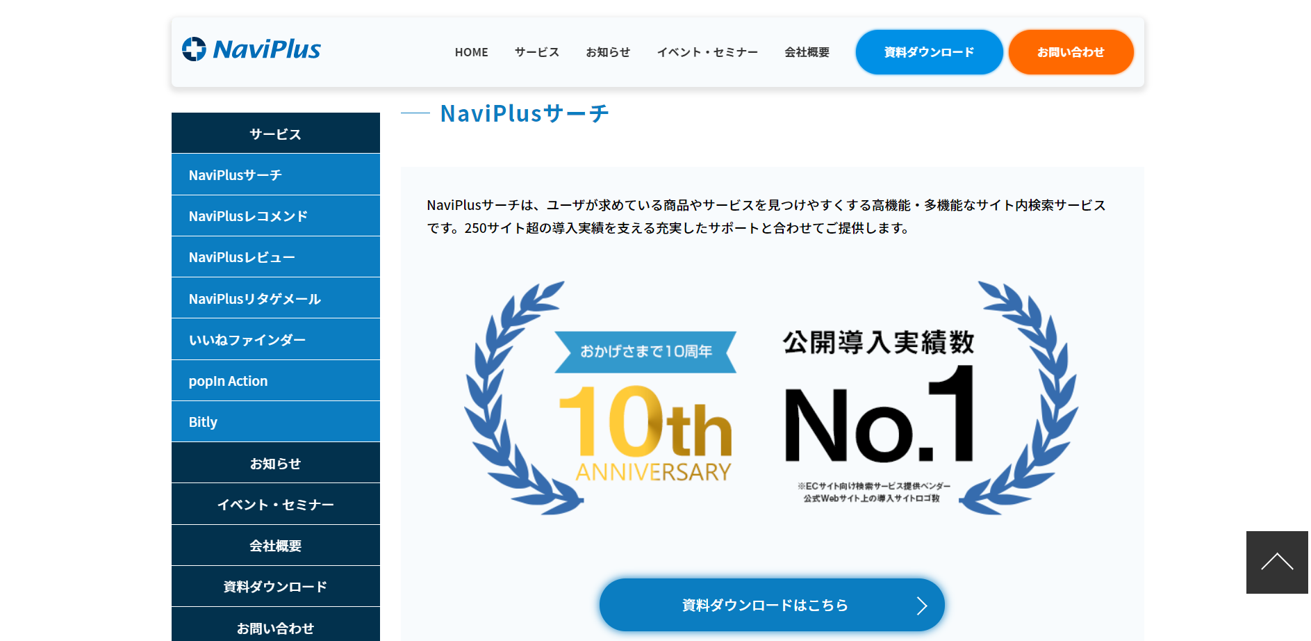
Task: Open サービス in the top navigation
Action: 536,52
